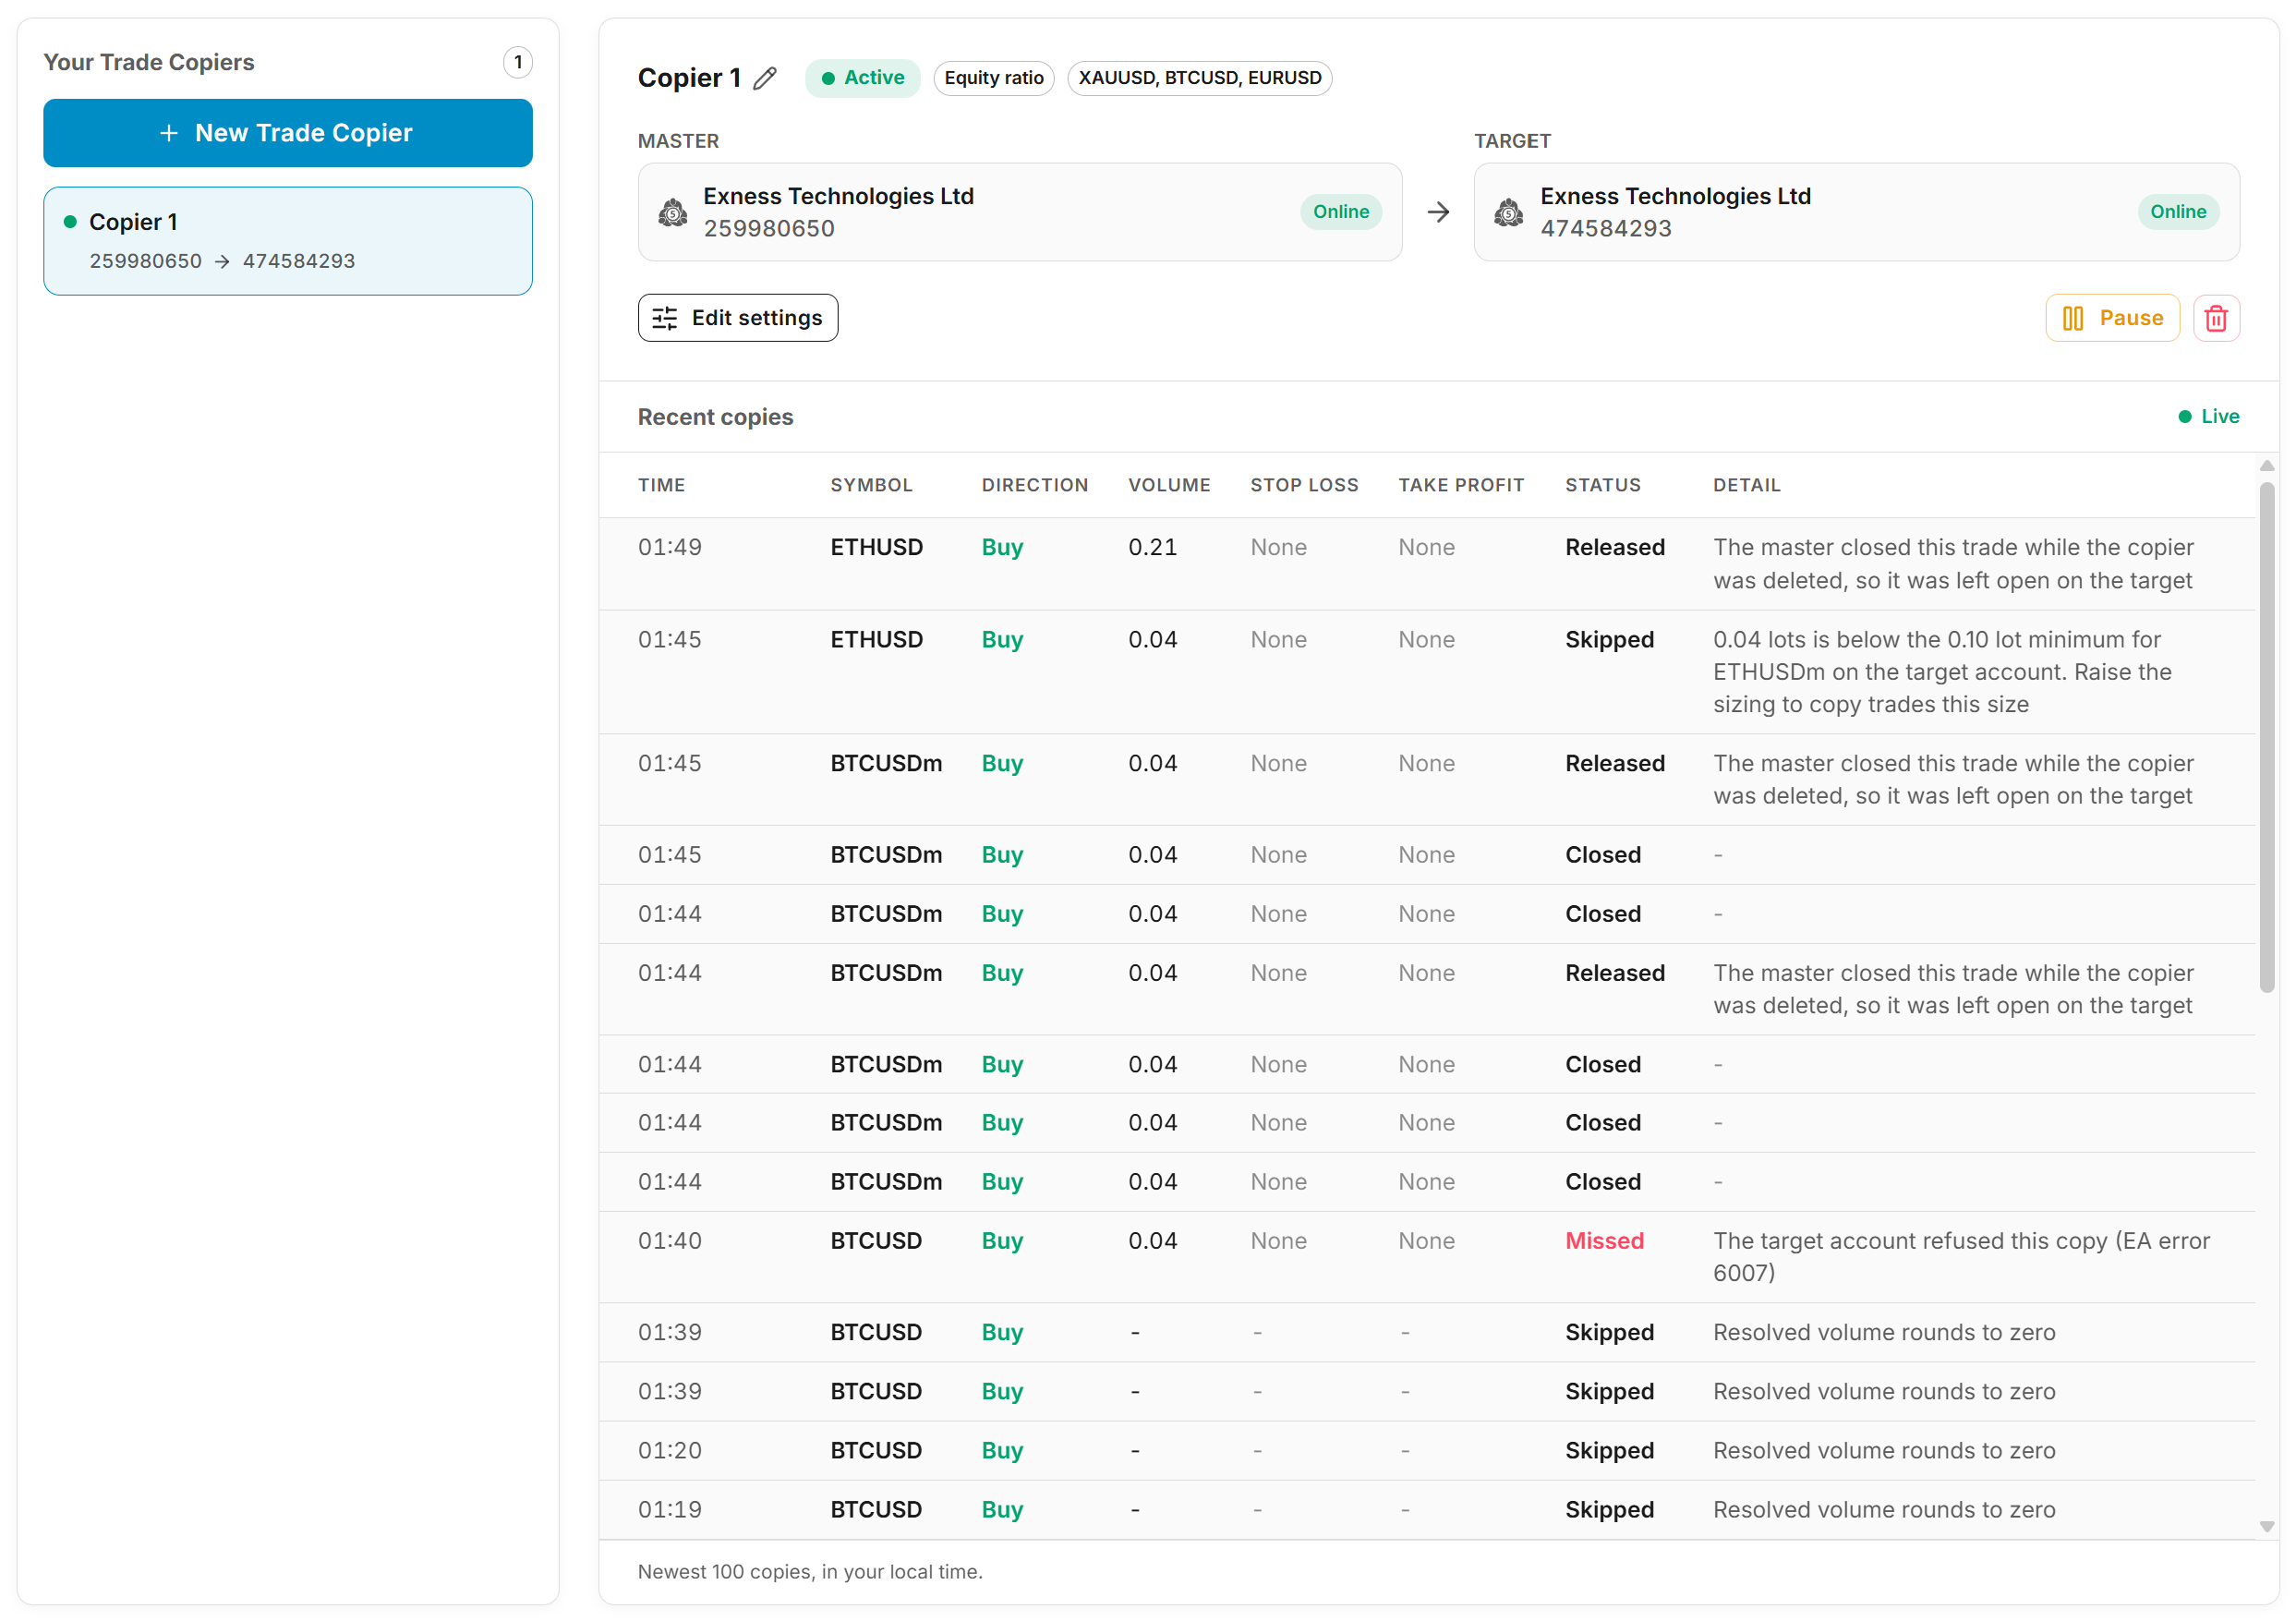Click the DETAIL column header

[1746, 485]
